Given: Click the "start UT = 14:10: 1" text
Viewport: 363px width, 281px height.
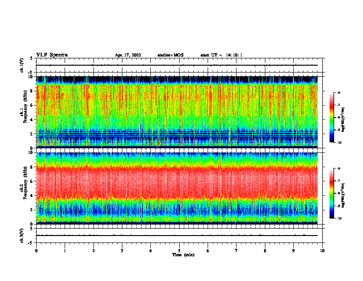Looking at the screenshot, I should click(x=221, y=55).
